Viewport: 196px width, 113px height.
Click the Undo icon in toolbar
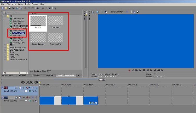37,8
